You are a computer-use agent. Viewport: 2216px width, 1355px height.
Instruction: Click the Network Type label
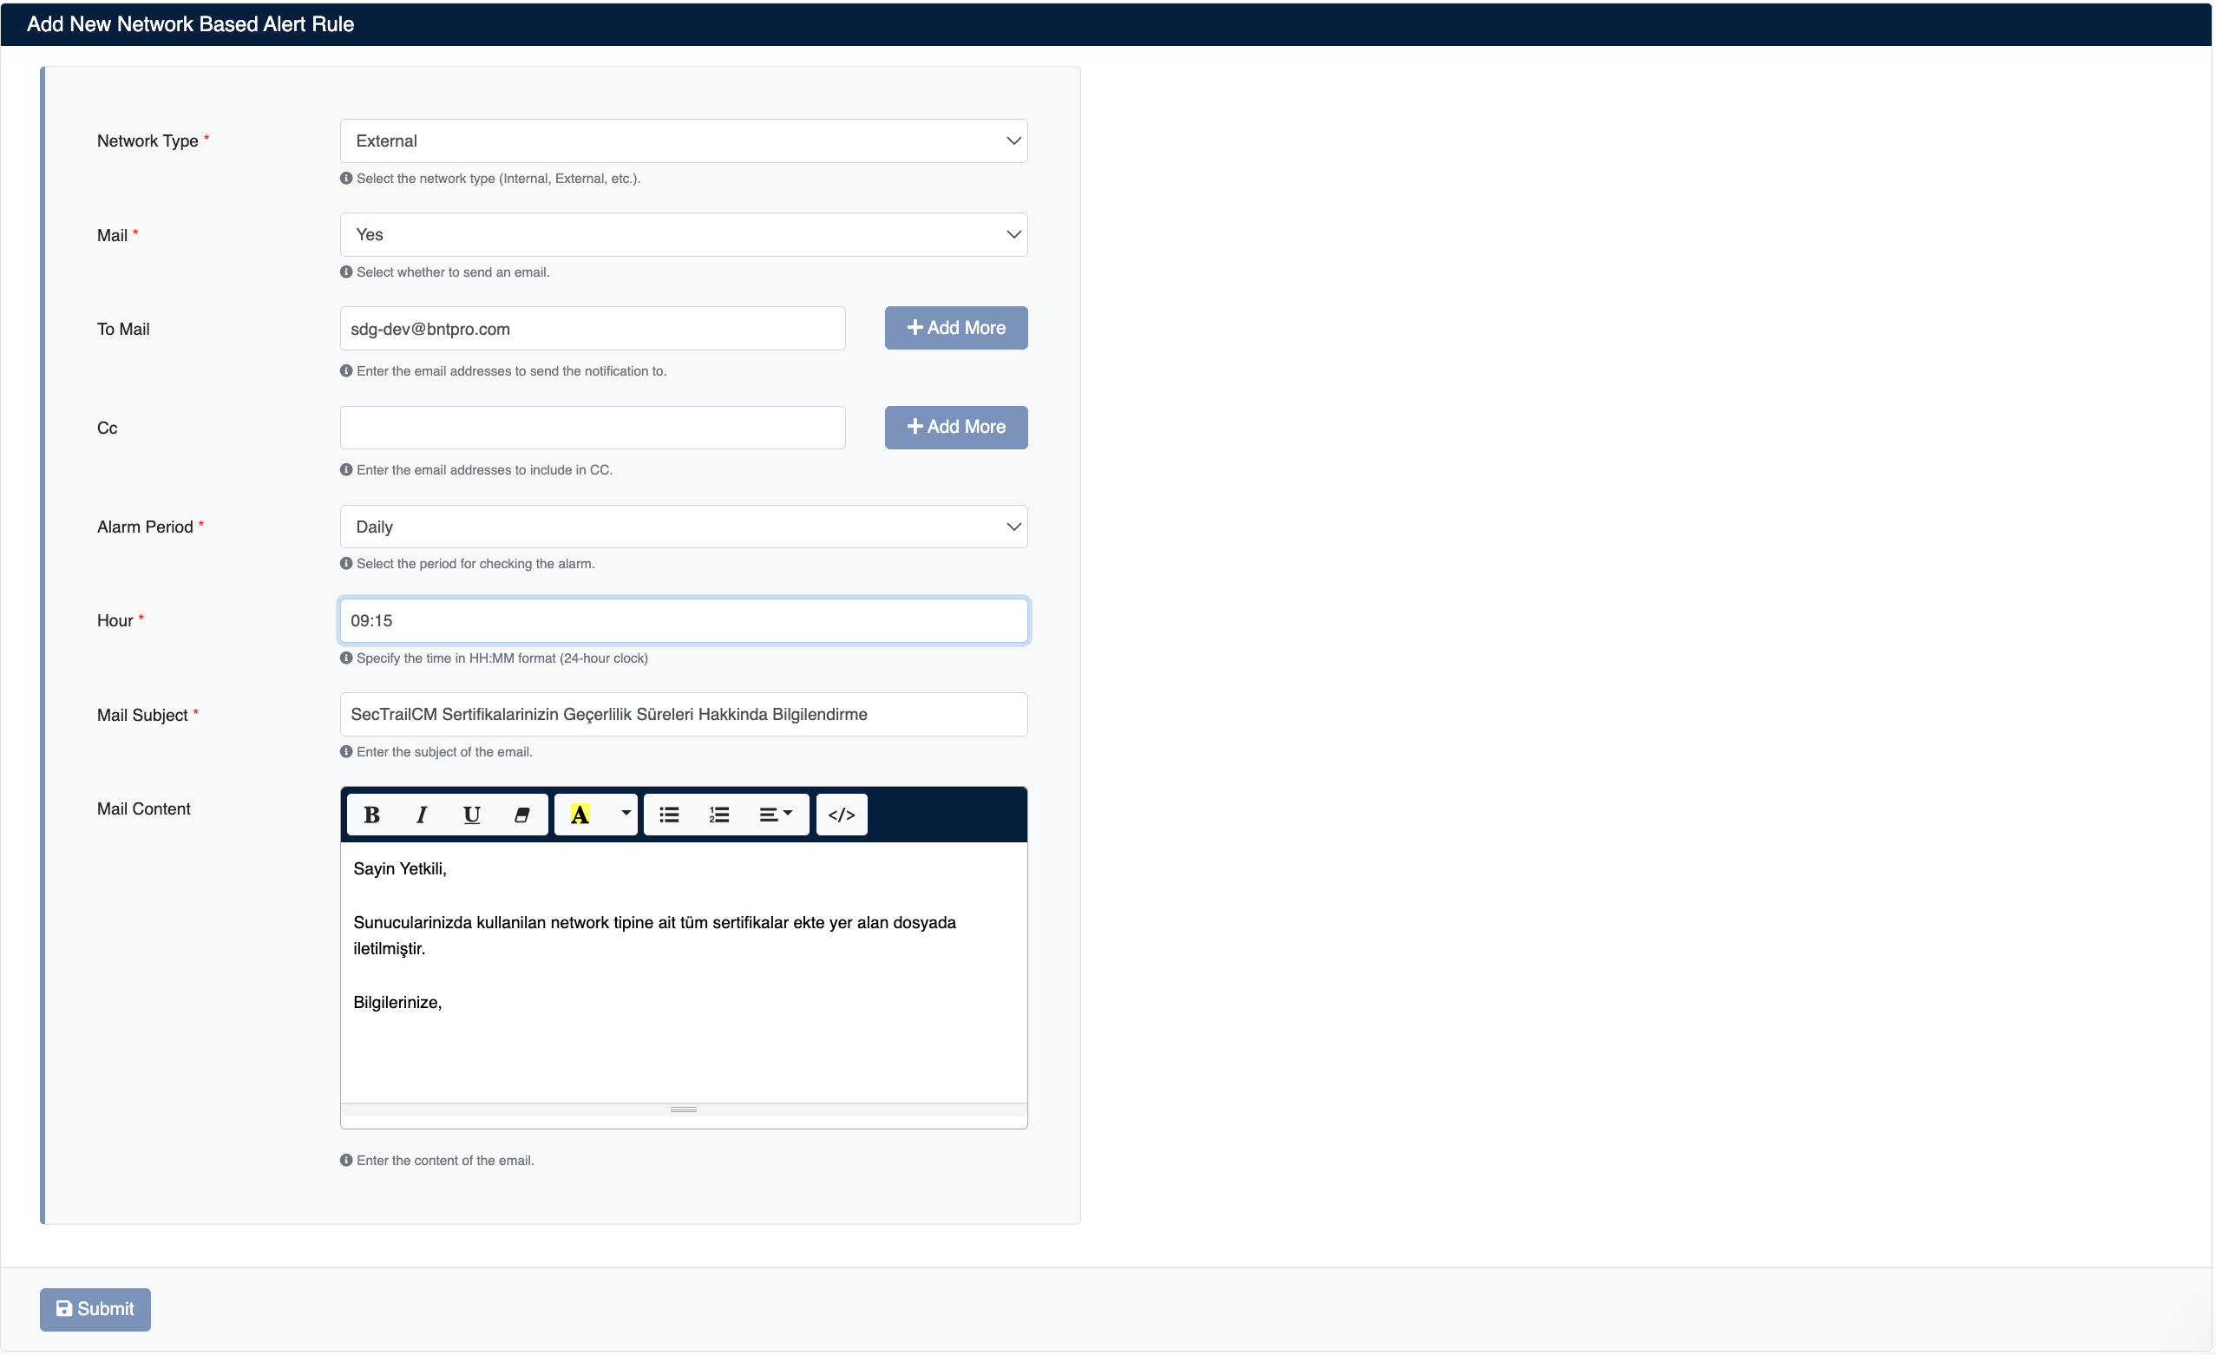pos(148,141)
